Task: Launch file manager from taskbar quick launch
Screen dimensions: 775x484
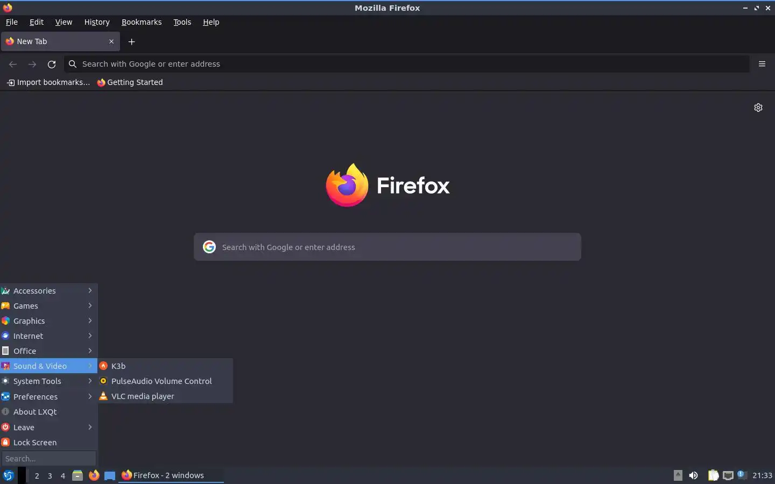Action: click(77, 475)
